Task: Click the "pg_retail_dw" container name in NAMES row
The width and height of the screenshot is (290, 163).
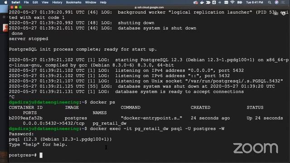Action: 110,123
